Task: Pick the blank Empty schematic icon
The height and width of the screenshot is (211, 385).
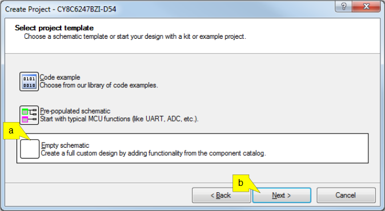Action: (x=30, y=149)
